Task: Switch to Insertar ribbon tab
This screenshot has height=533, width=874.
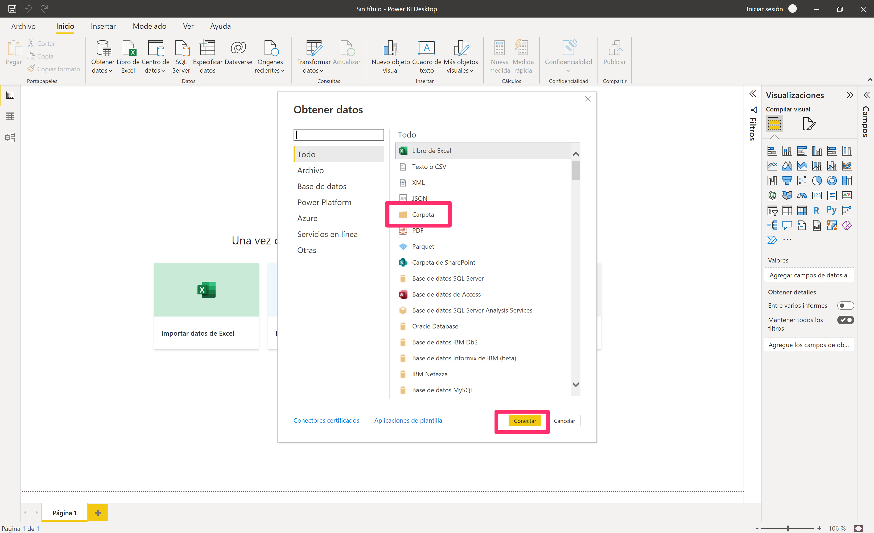Action: tap(103, 26)
